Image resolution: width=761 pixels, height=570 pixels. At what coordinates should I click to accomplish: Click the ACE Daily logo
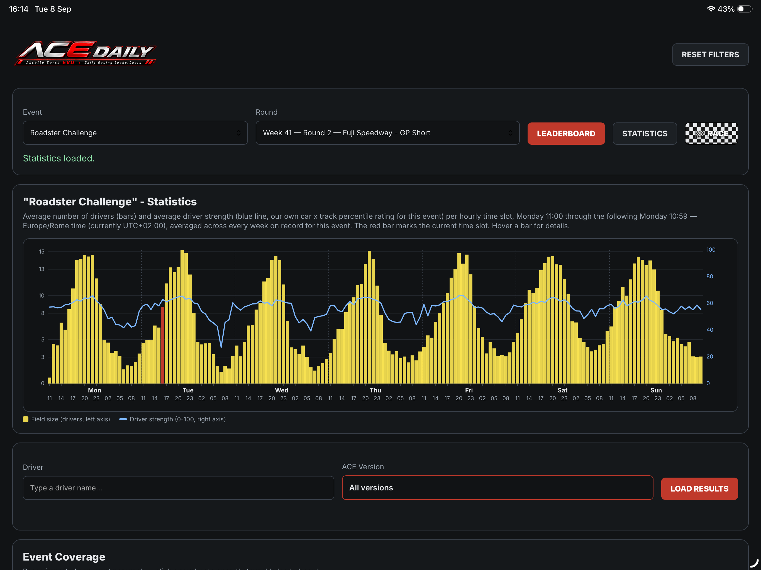coord(85,53)
